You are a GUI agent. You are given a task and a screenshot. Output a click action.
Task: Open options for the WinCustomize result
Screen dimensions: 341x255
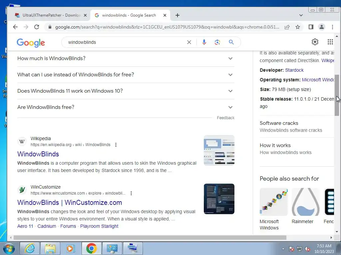tap(131, 193)
